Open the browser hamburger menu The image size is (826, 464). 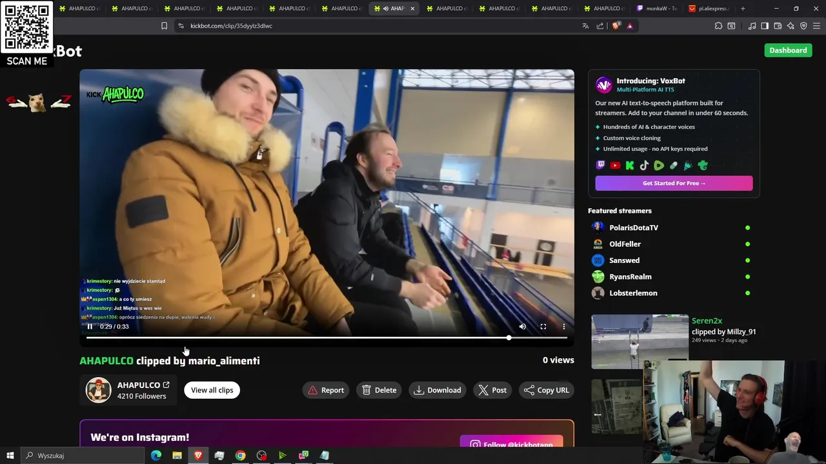817,26
